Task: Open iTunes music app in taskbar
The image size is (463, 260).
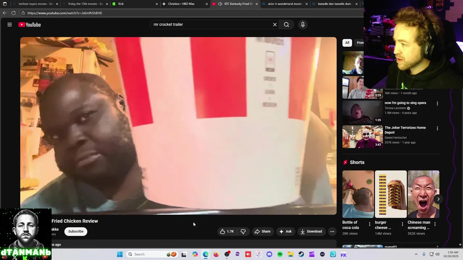Action: 259,254
